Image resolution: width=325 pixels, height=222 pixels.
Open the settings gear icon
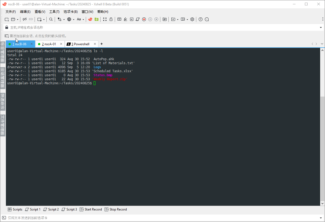pos(192,19)
